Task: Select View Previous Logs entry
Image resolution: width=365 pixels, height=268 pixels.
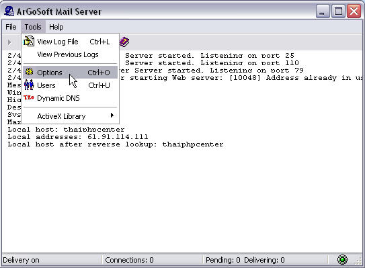Action: pos(70,54)
